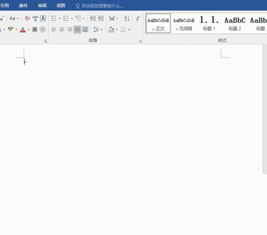
Task: Click the Tell Me lightbulb icon
Action: 78,6
